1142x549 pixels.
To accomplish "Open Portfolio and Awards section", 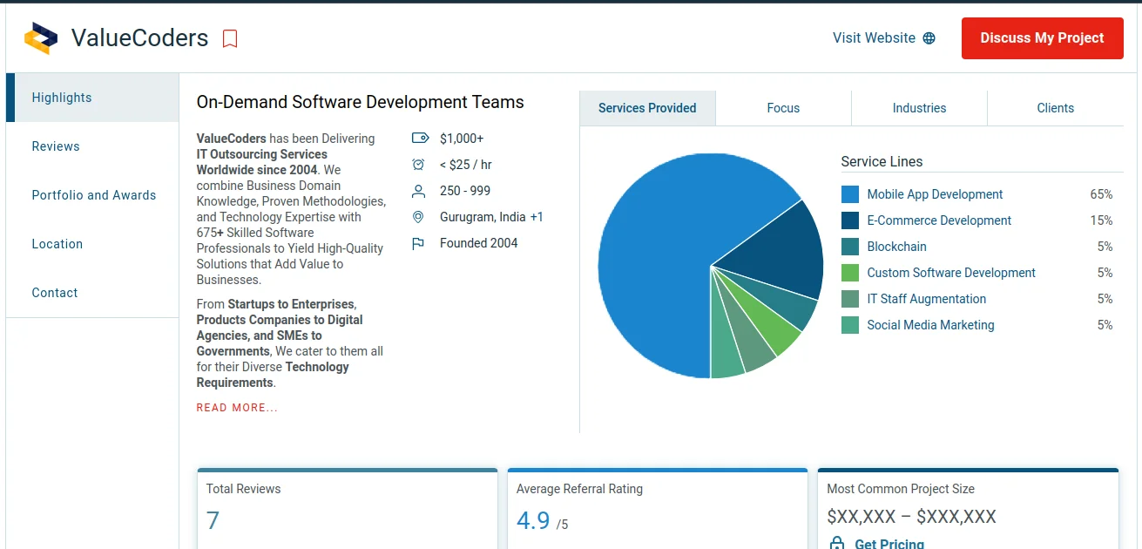I will pyautogui.click(x=92, y=195).
